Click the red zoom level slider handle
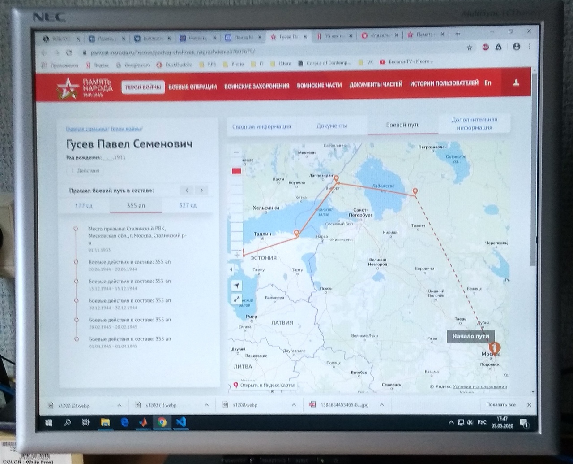The width and height of the screenshot is (573, 464). point(236,171)
